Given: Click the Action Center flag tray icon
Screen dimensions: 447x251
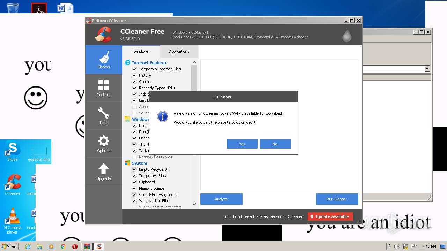Looking at the screenshot, I should coord(414,246).
